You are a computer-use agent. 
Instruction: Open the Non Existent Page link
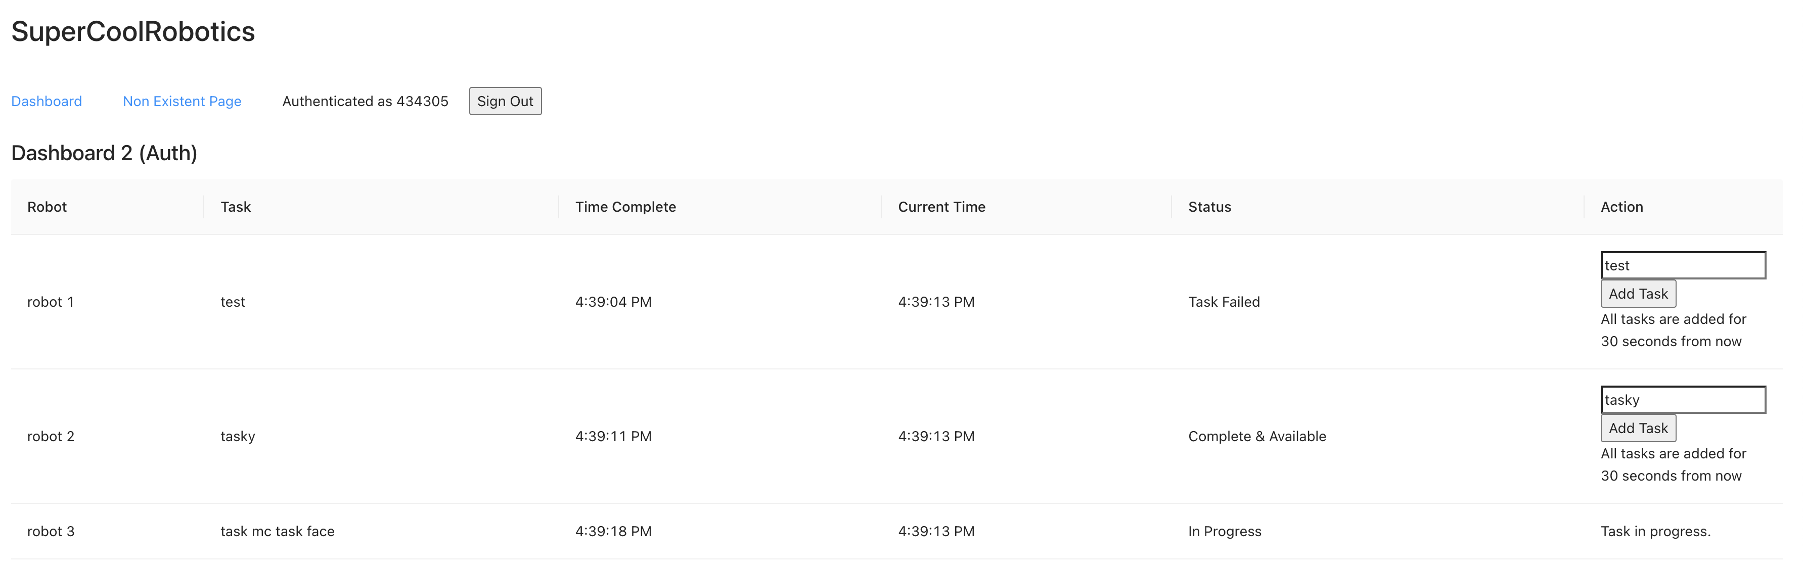182,102
